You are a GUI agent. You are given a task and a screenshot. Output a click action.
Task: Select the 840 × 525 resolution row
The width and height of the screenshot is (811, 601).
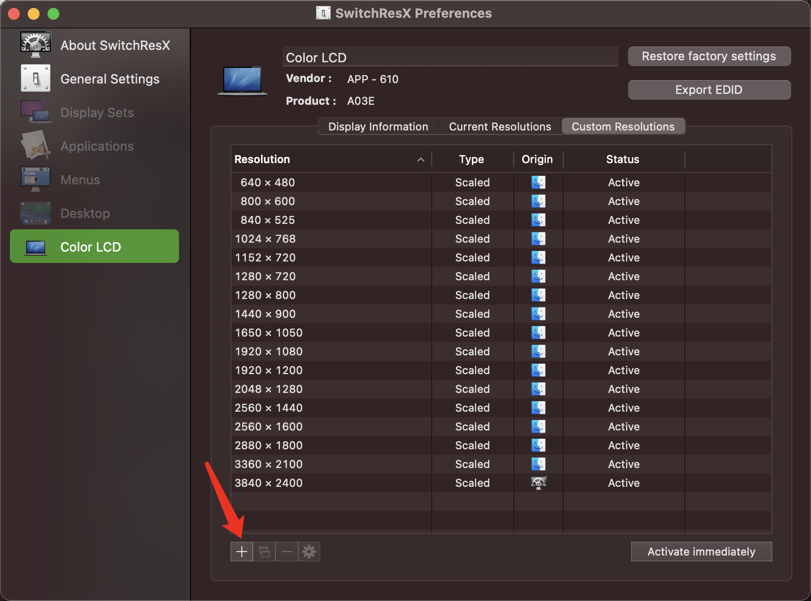tap(501, 220)
